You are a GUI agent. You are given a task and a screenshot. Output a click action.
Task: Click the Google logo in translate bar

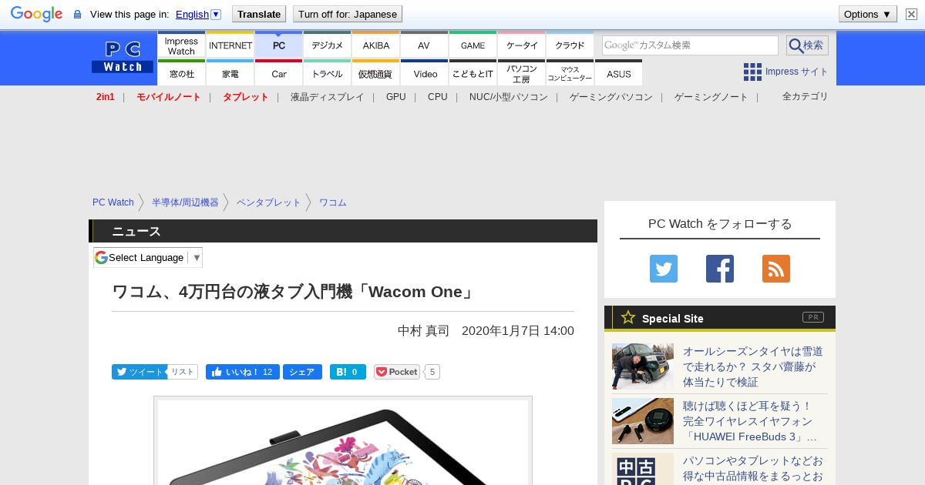pyautogui.click(x=36, y=15)
